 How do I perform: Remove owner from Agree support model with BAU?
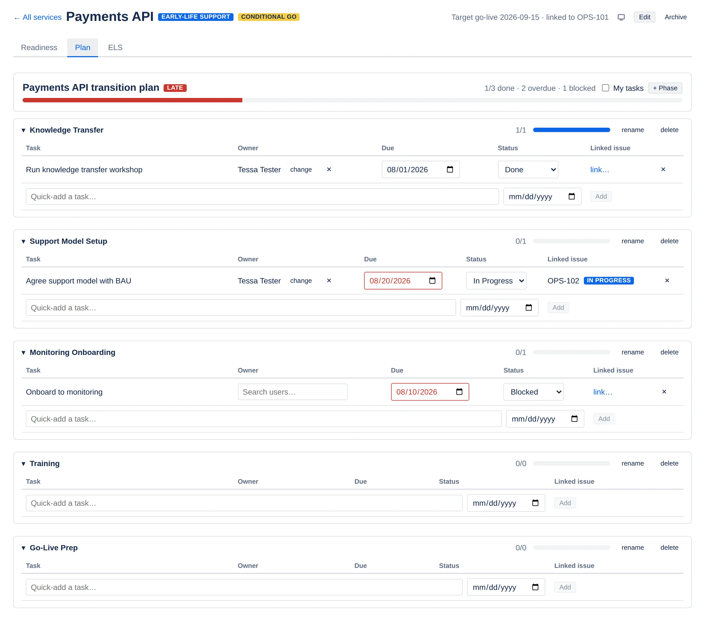(x=329, y=281)
